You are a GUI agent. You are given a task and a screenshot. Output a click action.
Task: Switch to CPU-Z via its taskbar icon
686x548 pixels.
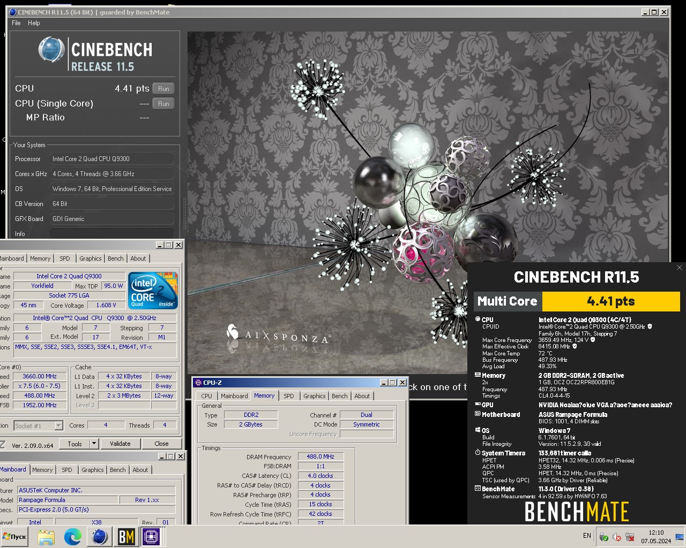(x=152, y=537)
